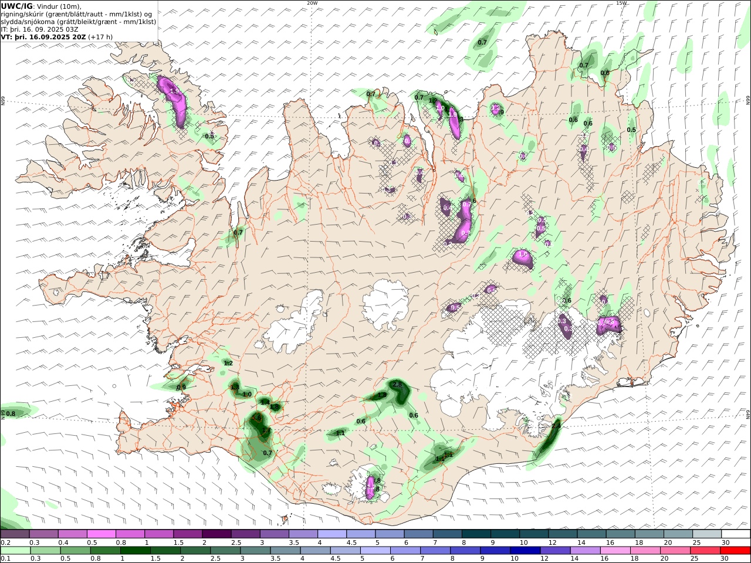Image resolution: width=751 pixels, height=563 pixels.
Task: Choose the 0.8 green swatch in lower legend
Action: click(105, 551)
